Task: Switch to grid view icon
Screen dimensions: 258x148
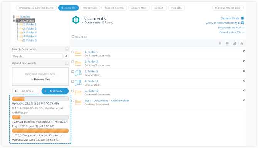Action: click(x=227, y=43)
